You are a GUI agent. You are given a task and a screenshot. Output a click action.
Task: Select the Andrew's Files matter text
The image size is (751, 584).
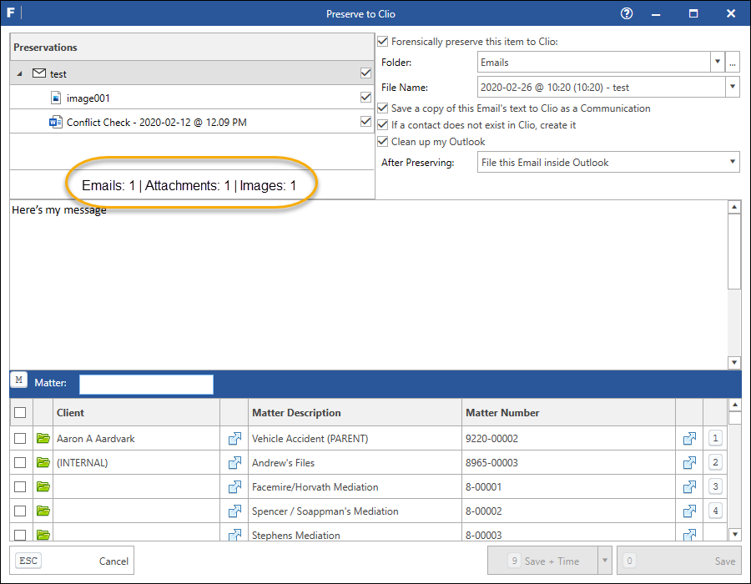(283, 462)
